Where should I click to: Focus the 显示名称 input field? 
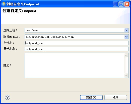point(77,49)
